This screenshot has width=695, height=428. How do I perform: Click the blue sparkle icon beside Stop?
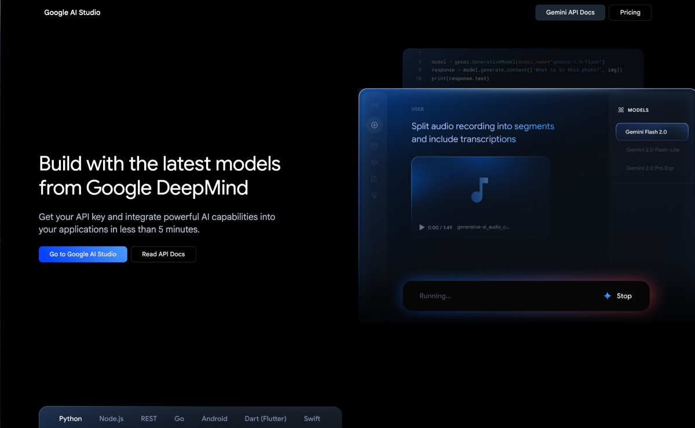pos(608,296)
